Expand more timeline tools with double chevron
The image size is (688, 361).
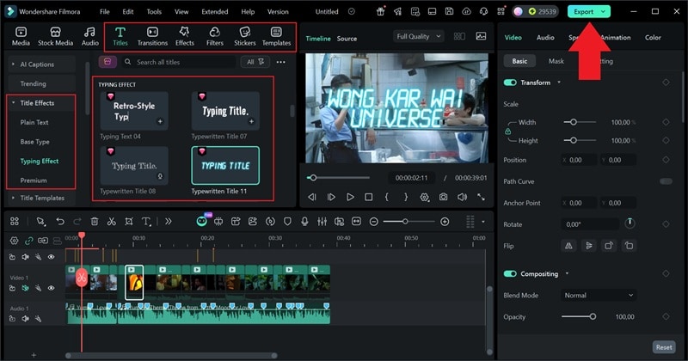168,222
